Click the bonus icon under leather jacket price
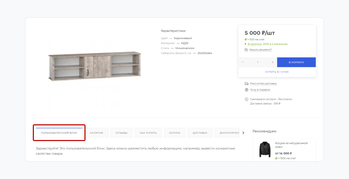This screenshot has height=179, width=349. 276,158
